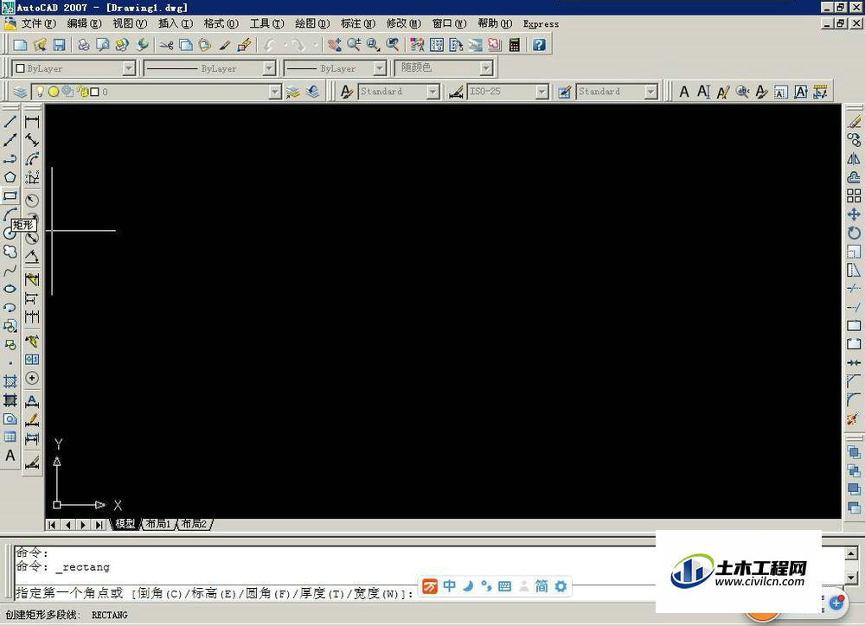Choose the Ellipse tool
Image resolution: width=865 pixels, height=626 pixels.
10,289
